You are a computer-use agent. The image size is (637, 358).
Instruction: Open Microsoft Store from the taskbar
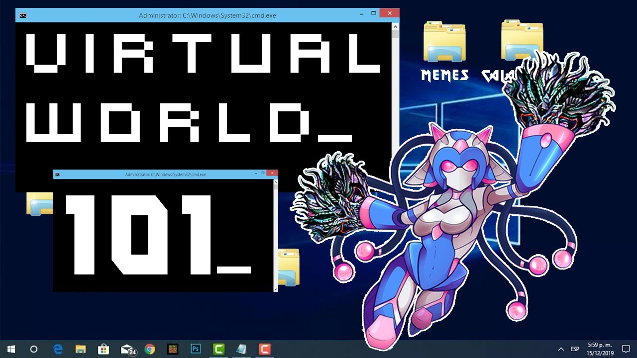pos(104,349)
